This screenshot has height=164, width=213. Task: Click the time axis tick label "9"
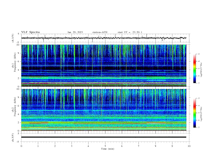coord(172,146)
